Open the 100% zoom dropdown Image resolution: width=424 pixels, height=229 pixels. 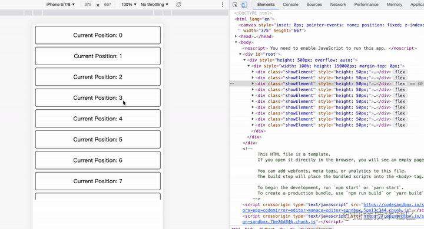coord(129,5)
